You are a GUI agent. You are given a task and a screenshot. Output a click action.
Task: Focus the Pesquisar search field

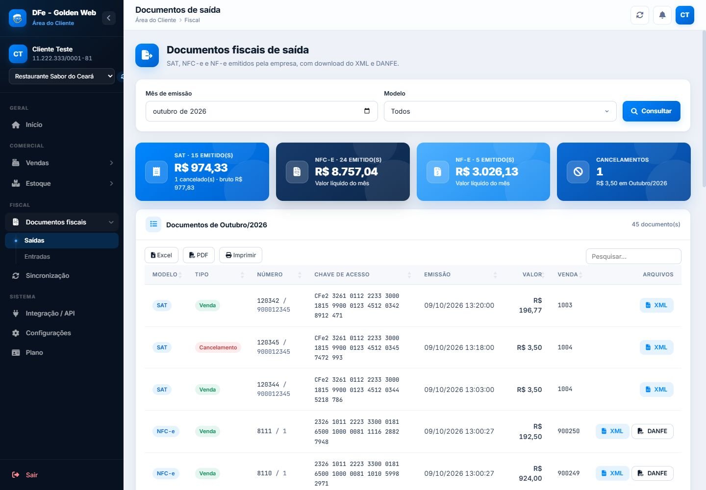(x=633, y=256)
